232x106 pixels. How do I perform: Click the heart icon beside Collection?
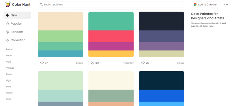[7, 40]
